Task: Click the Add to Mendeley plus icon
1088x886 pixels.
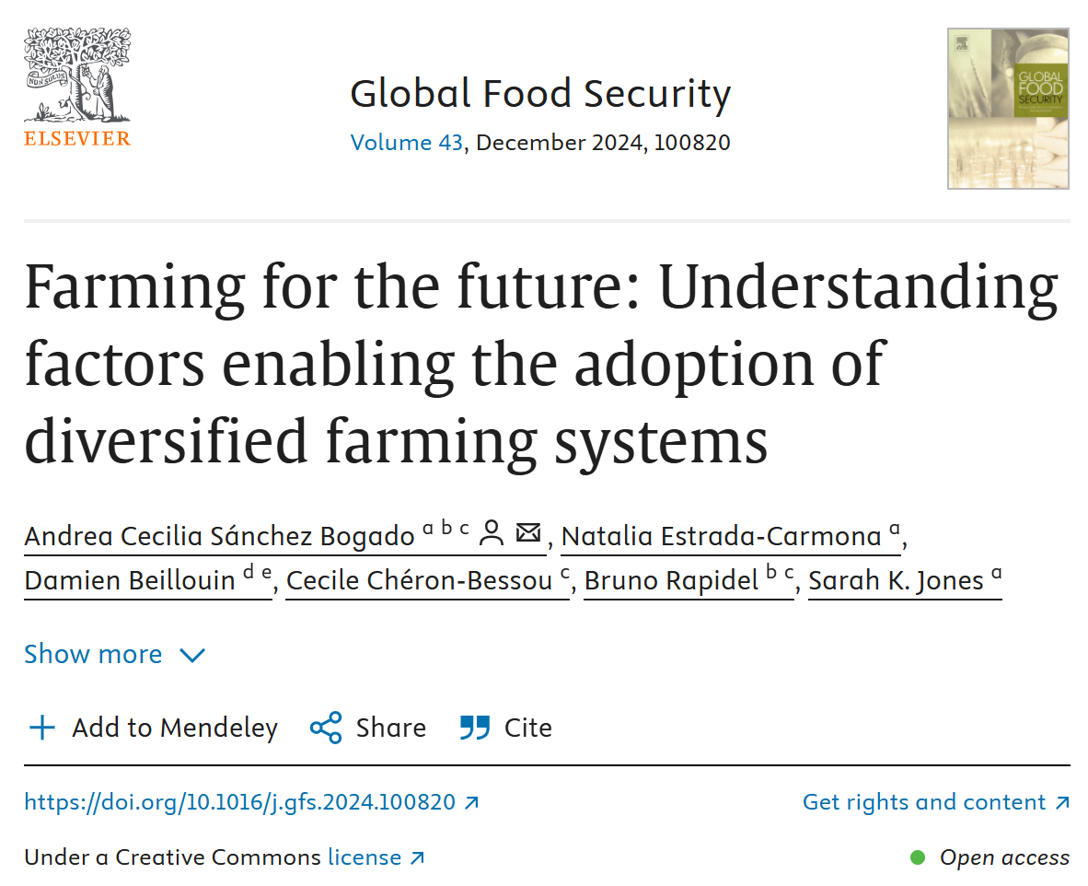Action: tap(42, 729)
